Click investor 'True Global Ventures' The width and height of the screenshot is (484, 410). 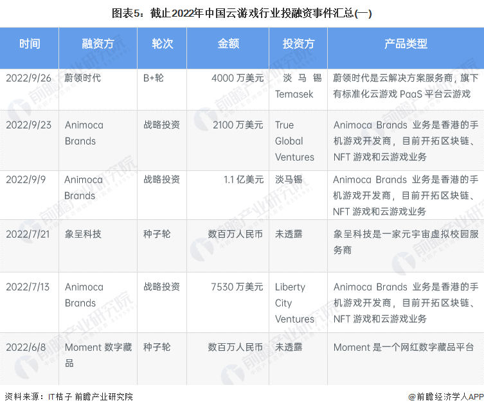pos(294,141)
